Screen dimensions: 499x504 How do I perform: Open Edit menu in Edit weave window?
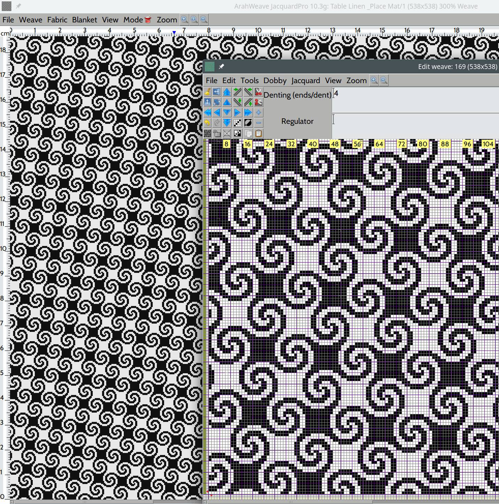click(229, 81)
